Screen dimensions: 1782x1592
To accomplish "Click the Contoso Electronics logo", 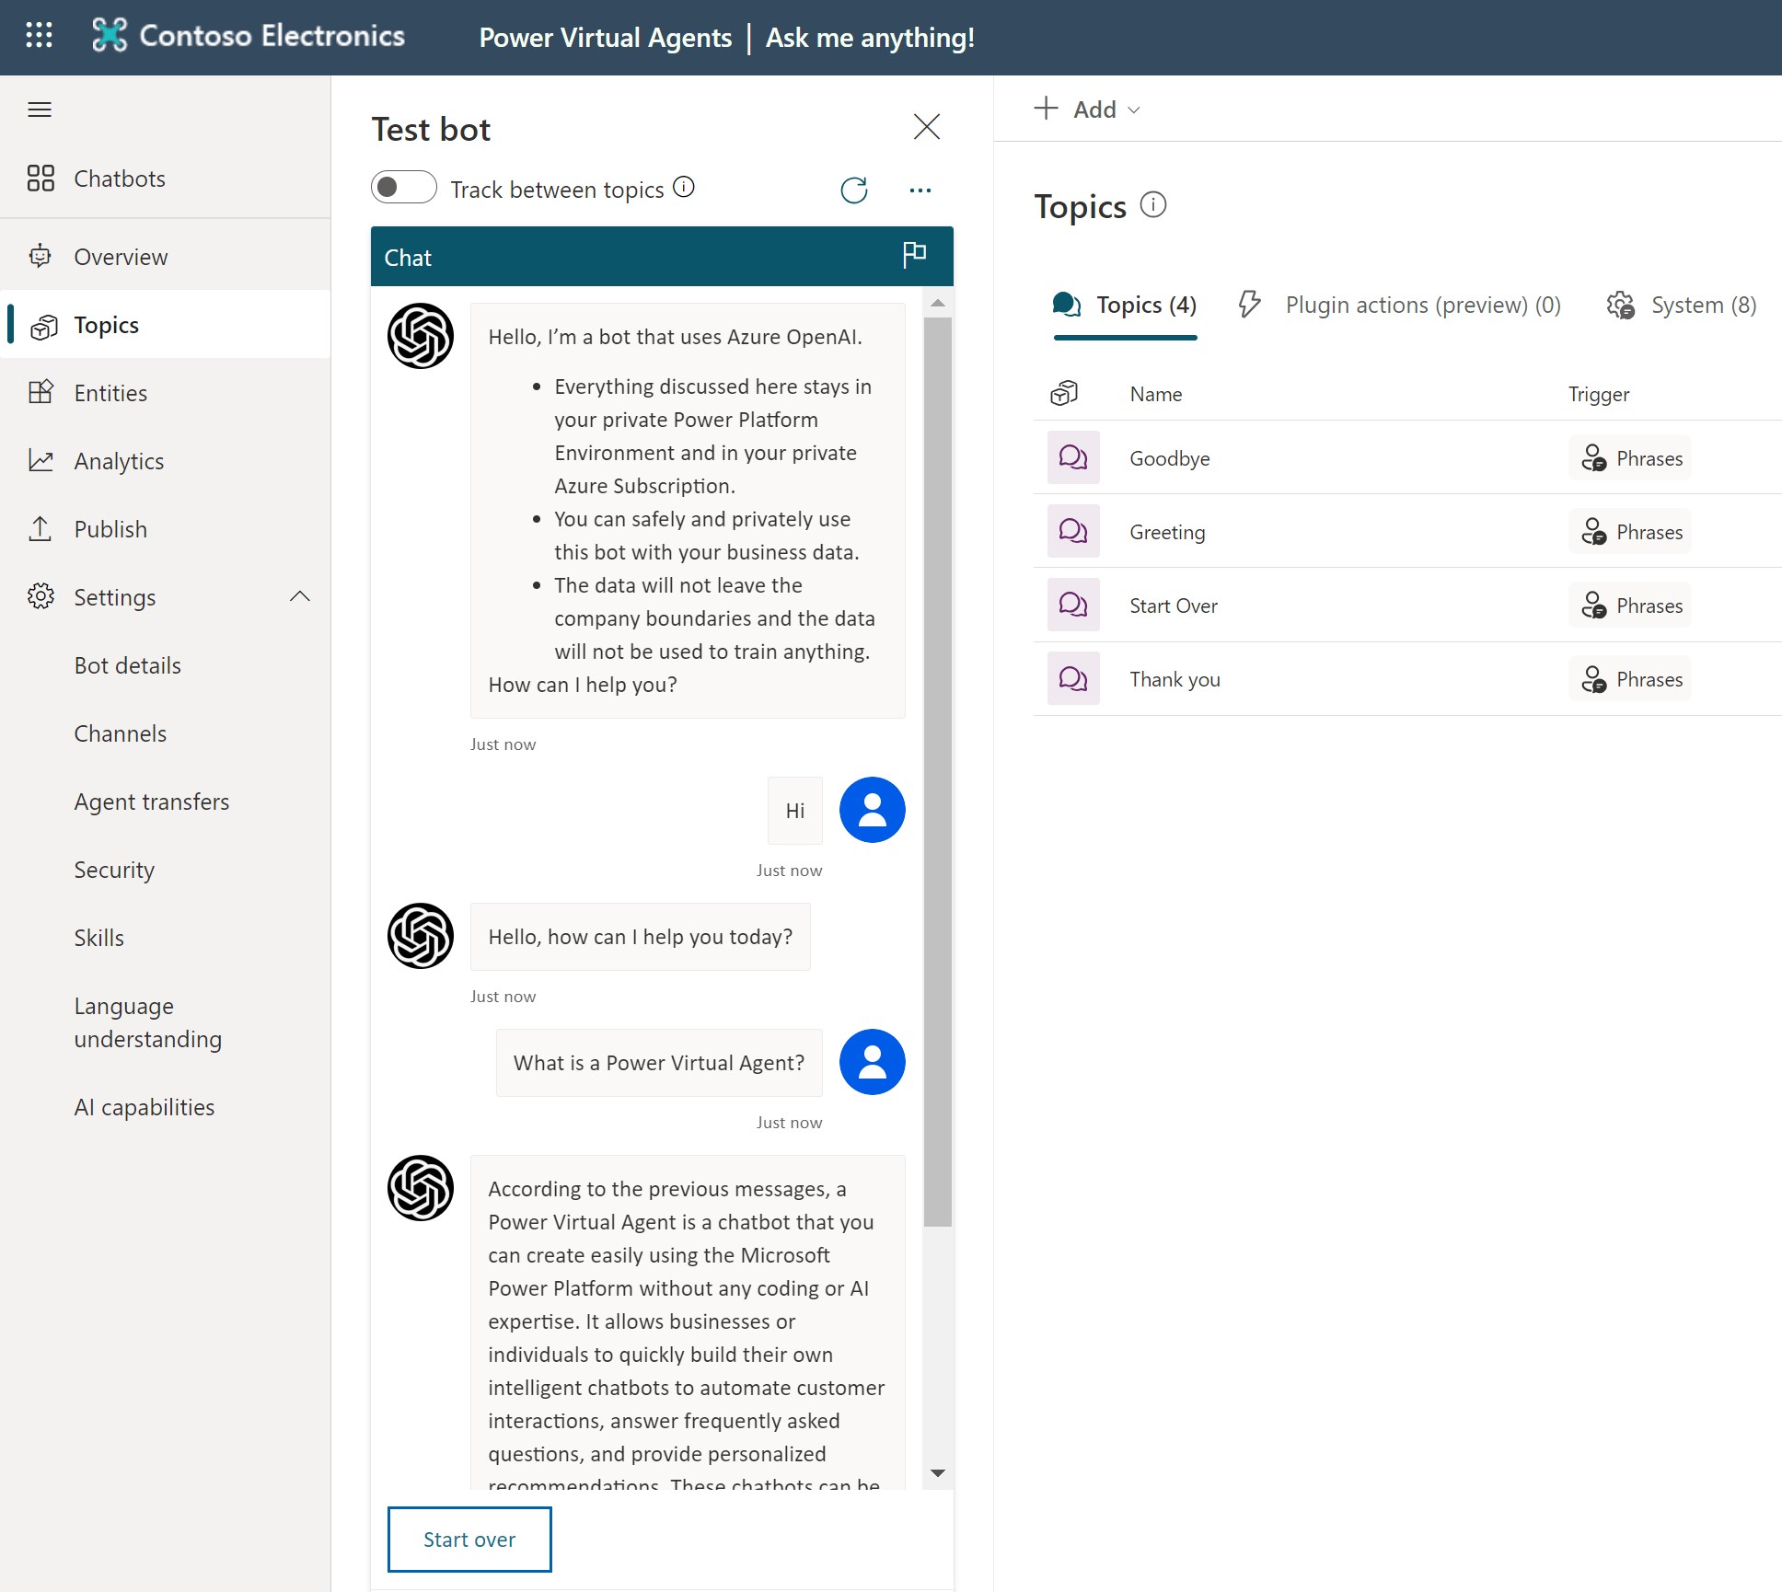I will tap(249, 35).
